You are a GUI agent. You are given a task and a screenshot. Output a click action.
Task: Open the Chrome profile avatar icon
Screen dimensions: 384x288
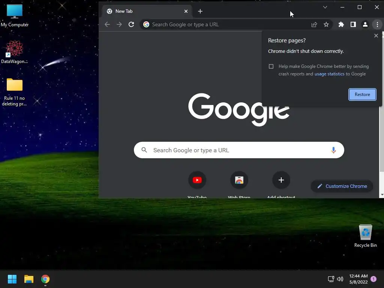tap(365, 24)
